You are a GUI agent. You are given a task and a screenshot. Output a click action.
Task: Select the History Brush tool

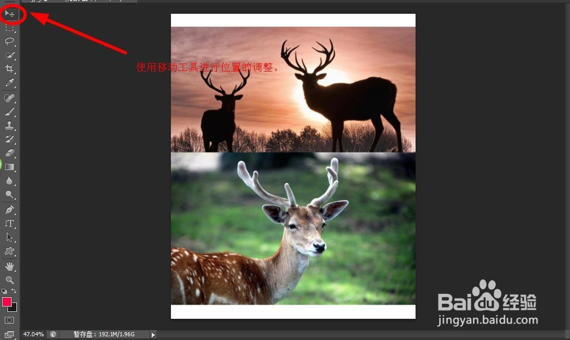10,140
